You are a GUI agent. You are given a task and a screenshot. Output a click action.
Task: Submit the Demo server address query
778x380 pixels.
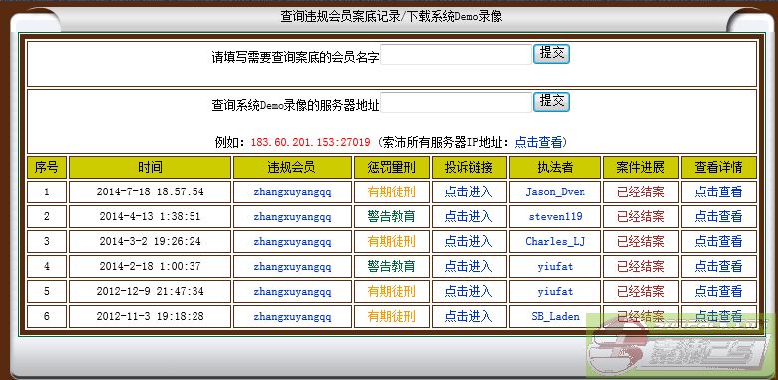[x=551, y=101]
